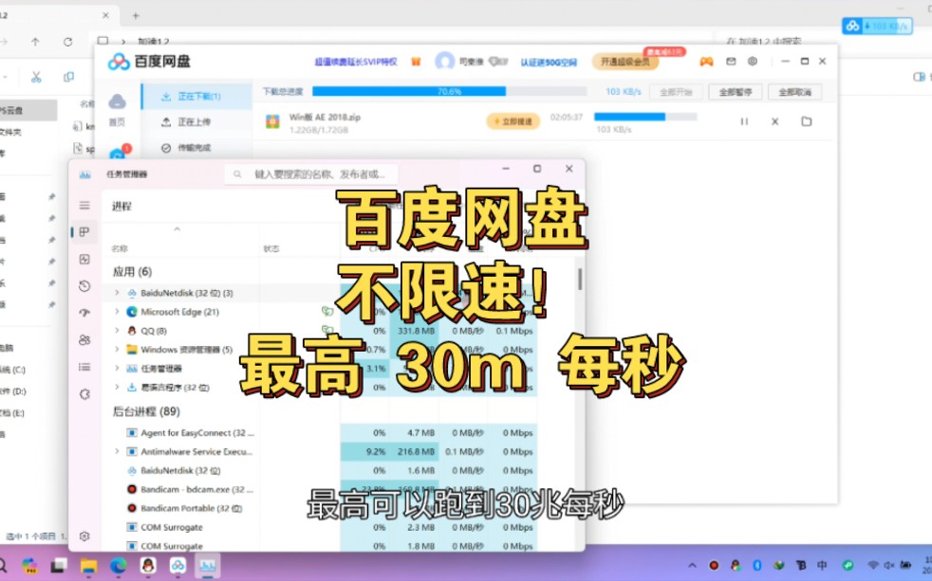Expand the QQ (8) process group
The width and height of the screenshot is (932, 581).
tap(117, 331)
